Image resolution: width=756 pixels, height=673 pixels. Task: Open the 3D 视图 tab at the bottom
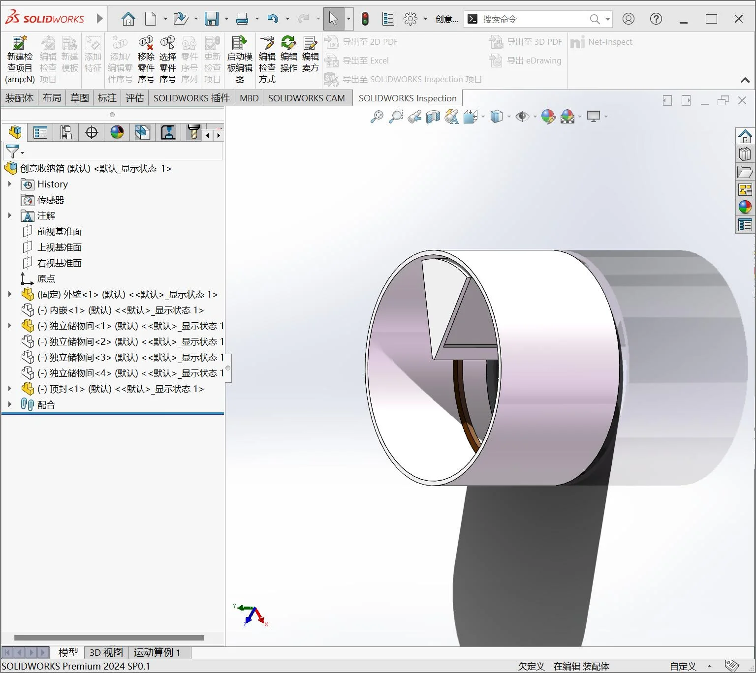(x=105, y=652)
